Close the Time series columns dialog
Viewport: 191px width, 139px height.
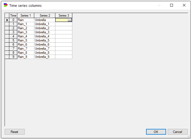(184, 5)
